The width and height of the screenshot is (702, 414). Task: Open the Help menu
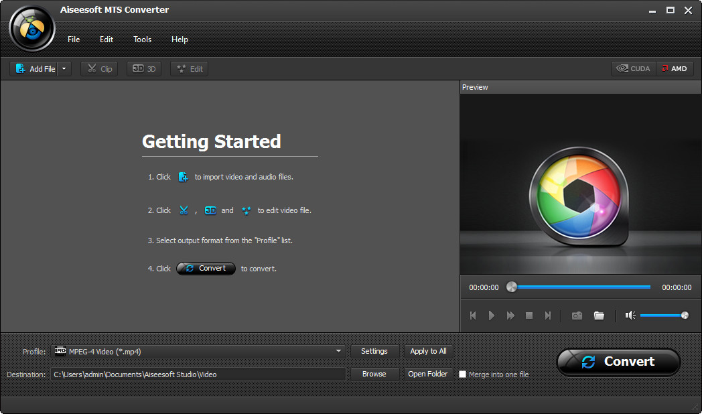[180, 40]
